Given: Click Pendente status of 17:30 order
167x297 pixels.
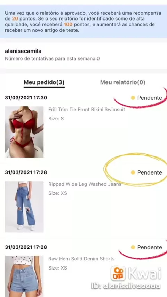Looking at the screenshot, I should pyautogui.click(x=150, y=98).
